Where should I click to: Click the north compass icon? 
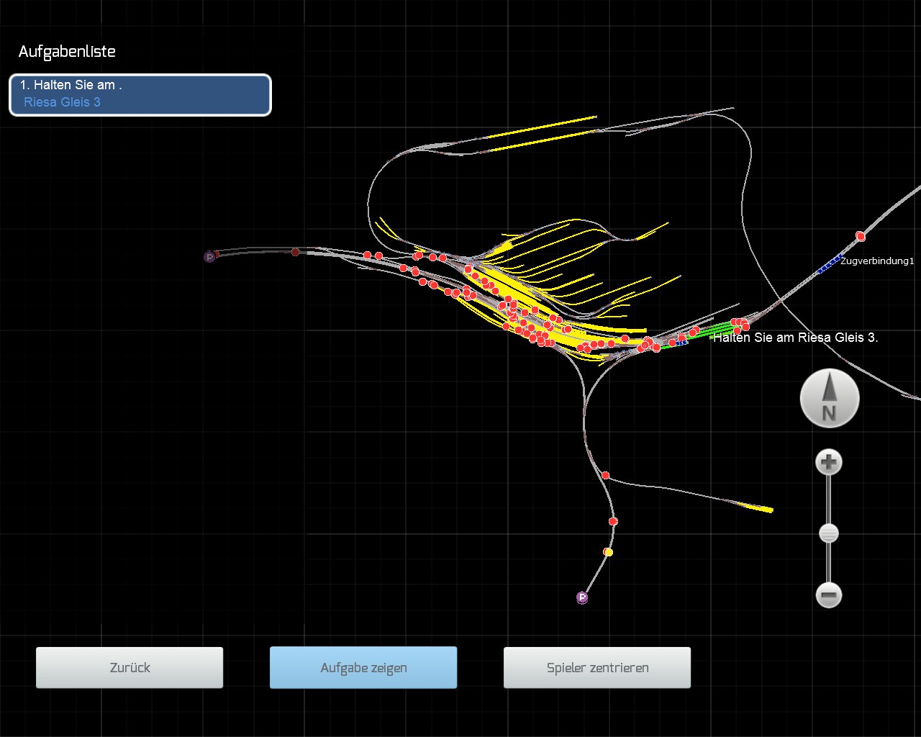coord(830,399)
